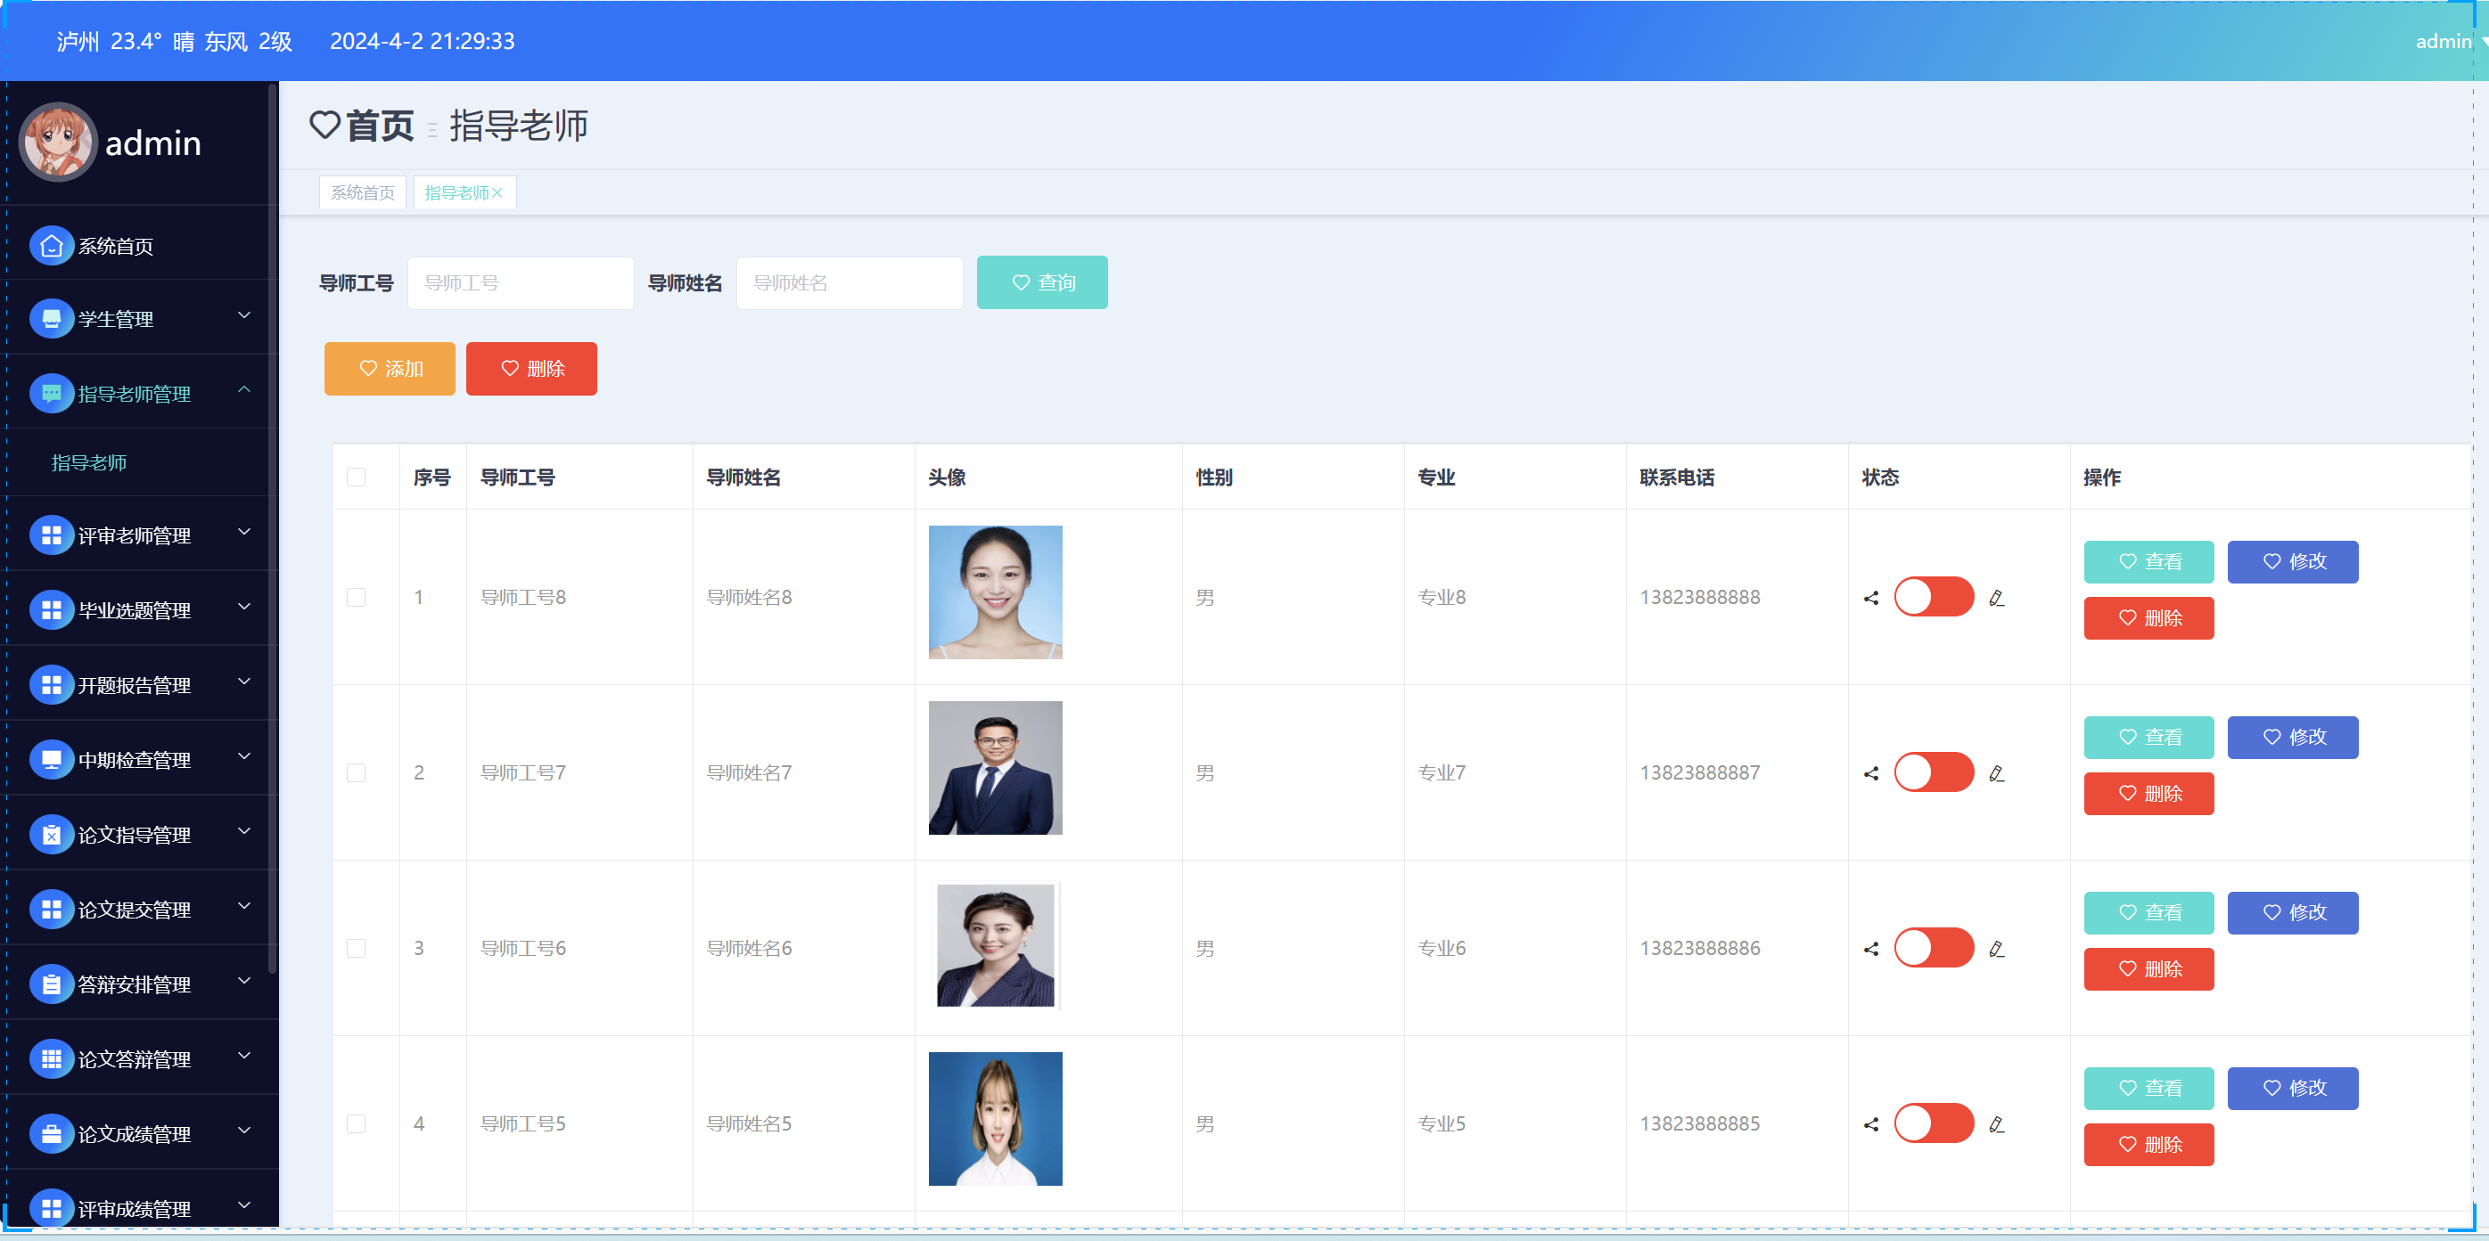The image size is (2489, 1241).
Task: Click the edit pencil icon in row 2 status
Action: (1996, 773)
